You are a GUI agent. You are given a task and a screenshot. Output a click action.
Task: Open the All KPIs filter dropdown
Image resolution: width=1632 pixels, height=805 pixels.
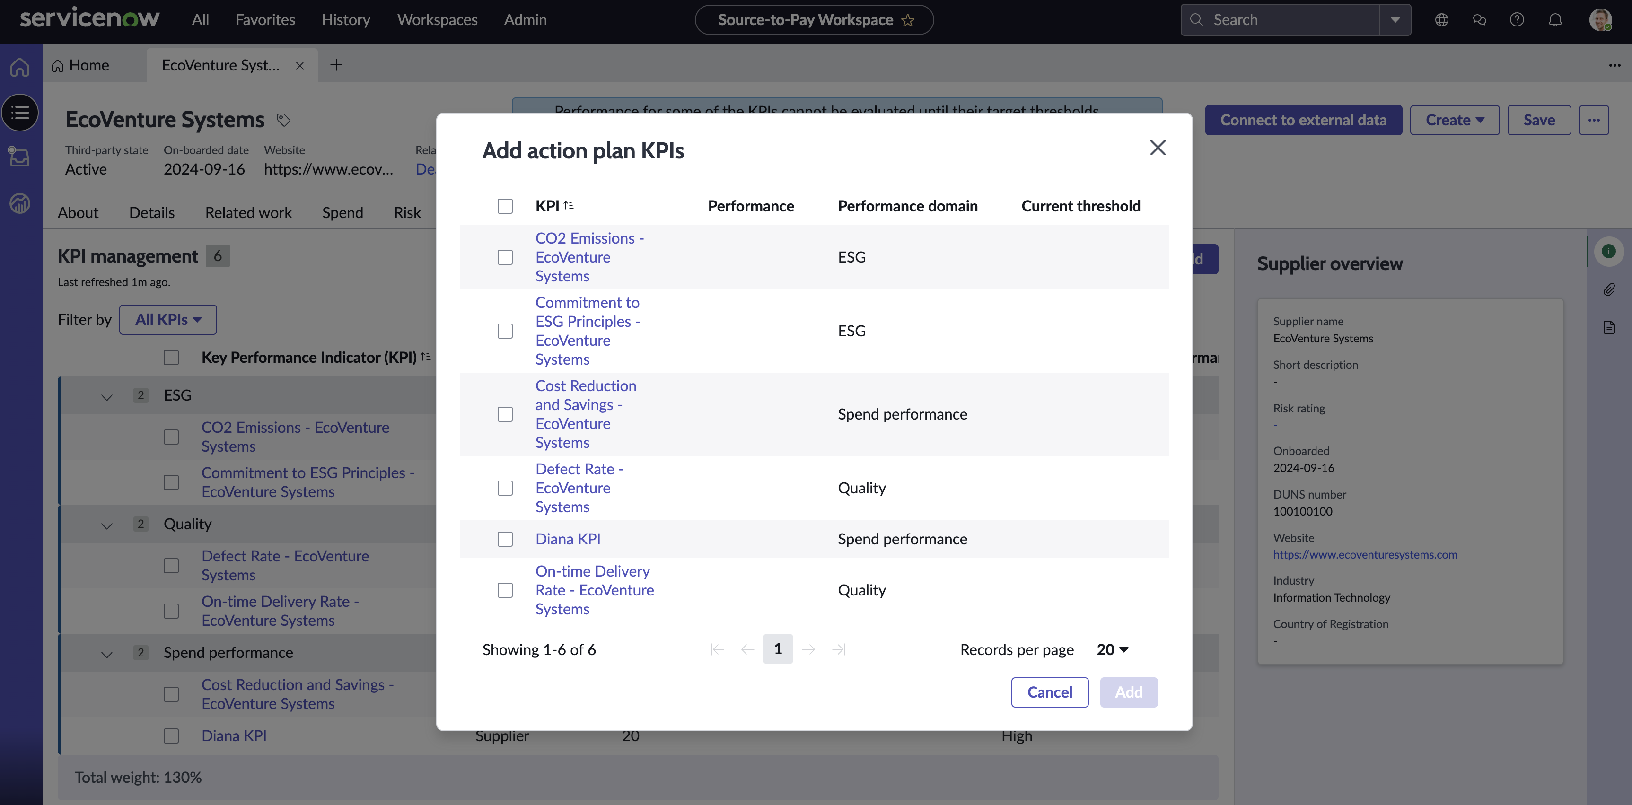168,319
